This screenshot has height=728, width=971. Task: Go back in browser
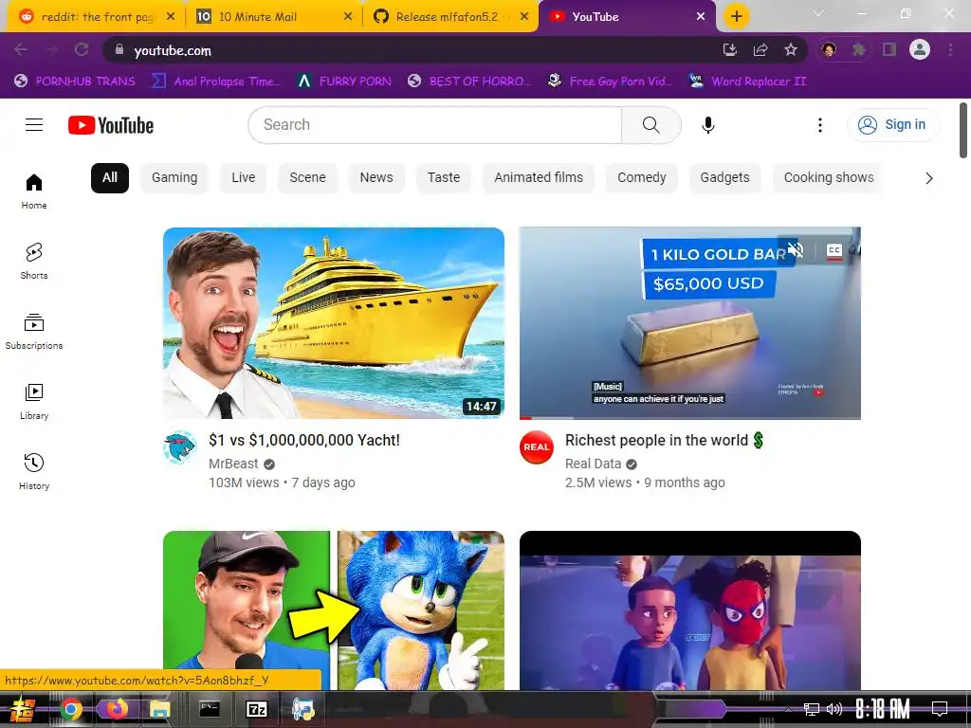[x=21, y=50]
